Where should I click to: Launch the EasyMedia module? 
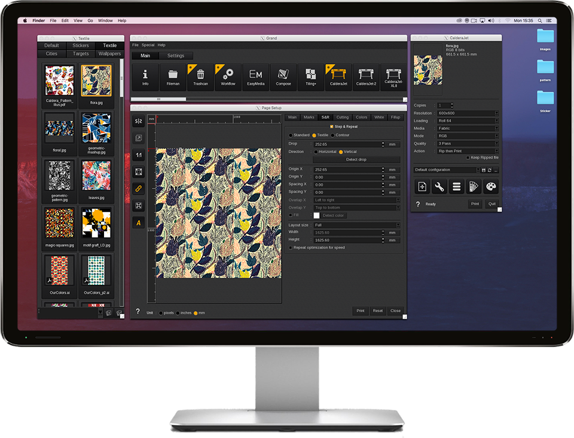click(x=255, y=76)
